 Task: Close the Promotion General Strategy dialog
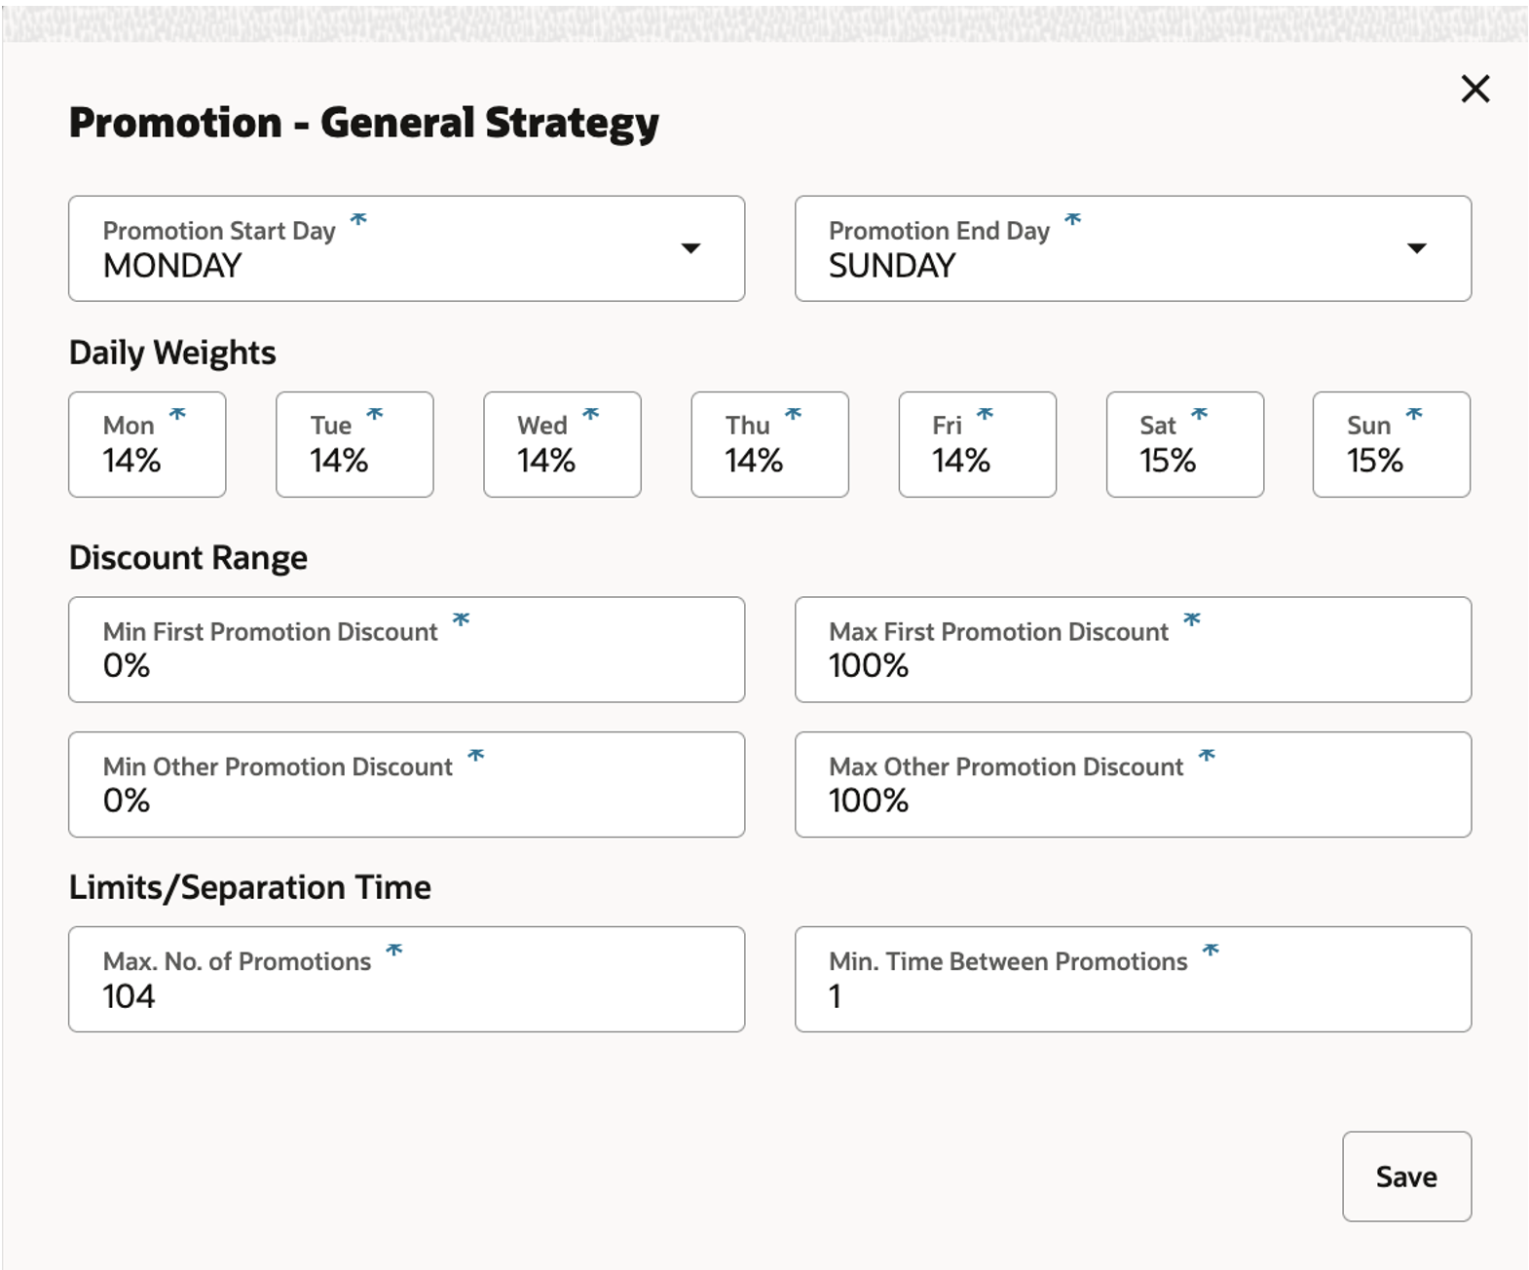pyautogui.click(x=1475, y=89)
